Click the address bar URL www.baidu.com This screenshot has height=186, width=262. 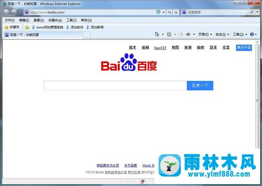pos(48,12)
